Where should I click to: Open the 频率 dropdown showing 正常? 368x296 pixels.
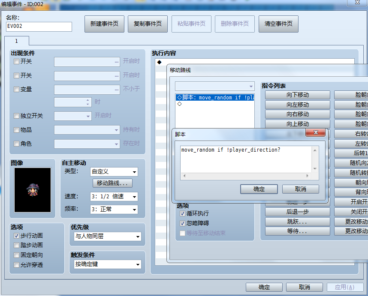tap(114, 209)
